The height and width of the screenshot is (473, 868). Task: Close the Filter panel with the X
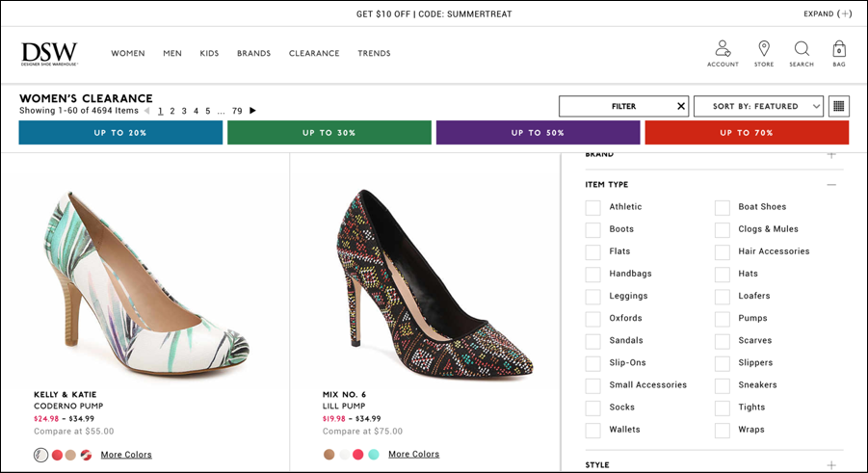(x=681, y=106)
